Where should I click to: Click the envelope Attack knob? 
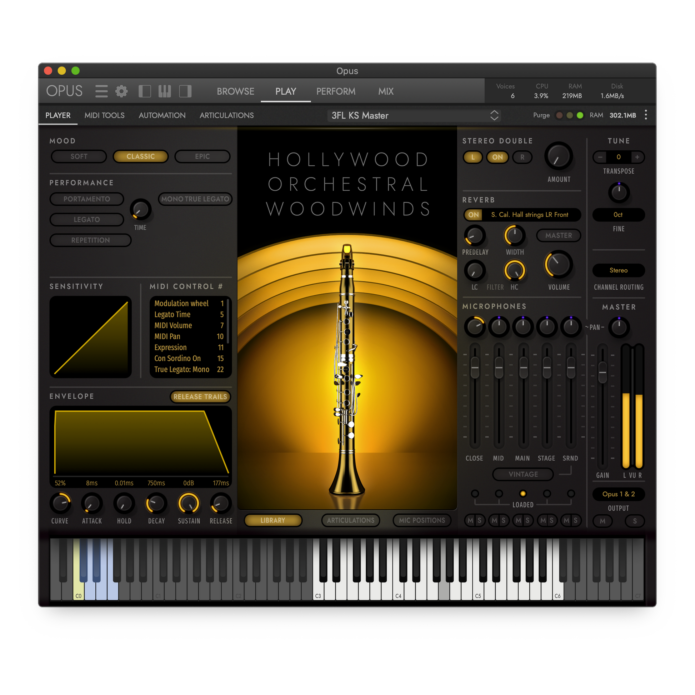tap(92, 503)
